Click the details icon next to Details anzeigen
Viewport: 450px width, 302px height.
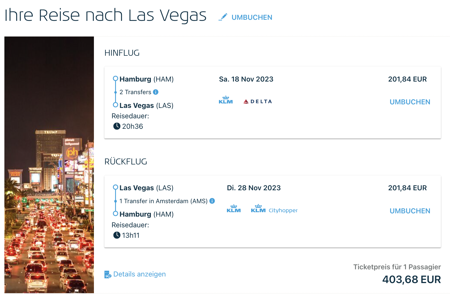point(108,274)
